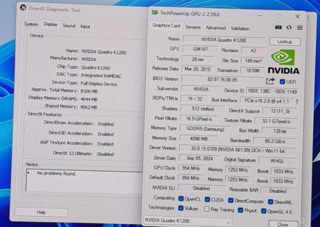
Task: Open the Validation tab
Action: (240, 28)
